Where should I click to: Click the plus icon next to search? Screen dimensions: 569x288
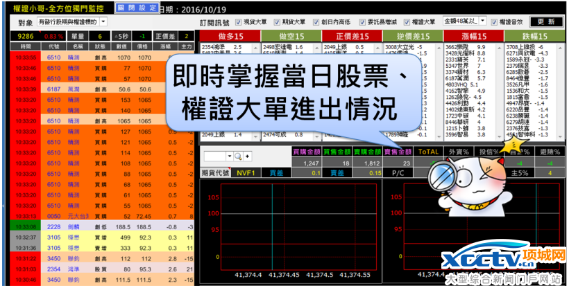point(246,156)
